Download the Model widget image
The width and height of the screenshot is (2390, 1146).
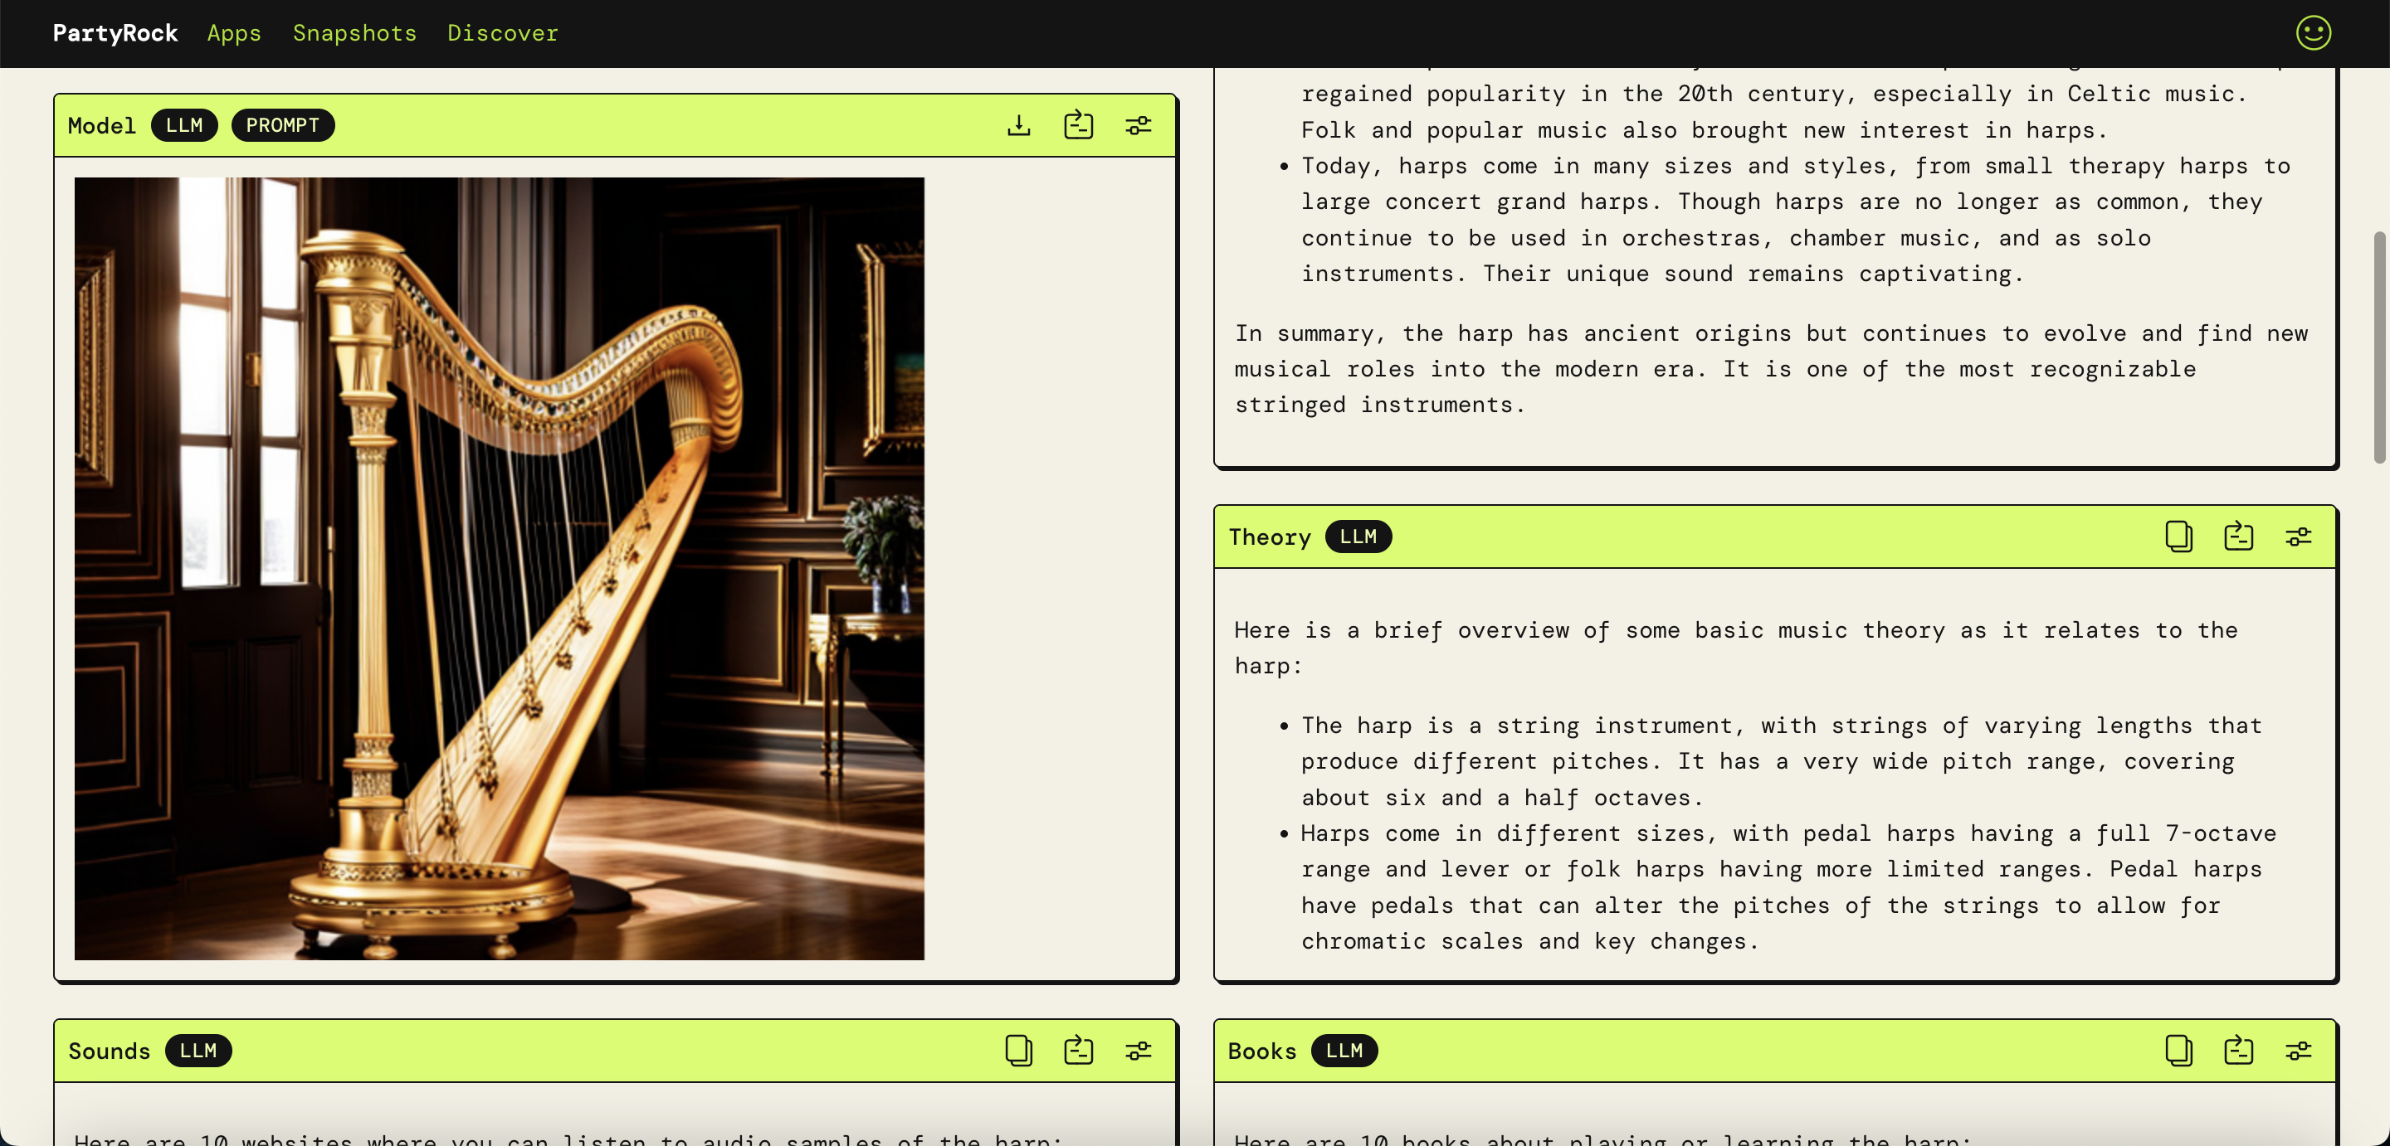click(x=1019, y=125)
